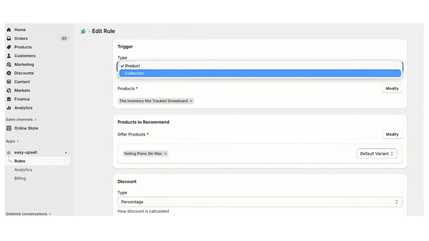Click the easy-upsell app icon in sidebar
The image size is (429, 241).
[9, 153]
